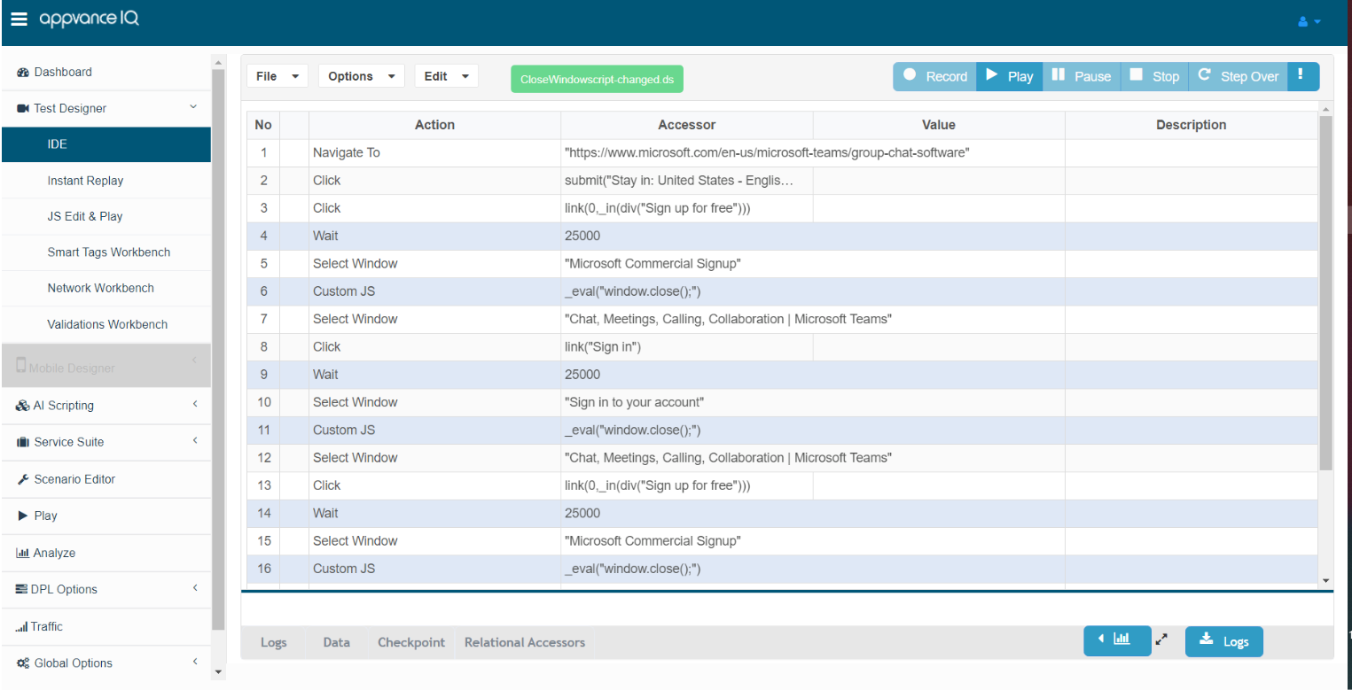Start recording with the Record button

934,76
